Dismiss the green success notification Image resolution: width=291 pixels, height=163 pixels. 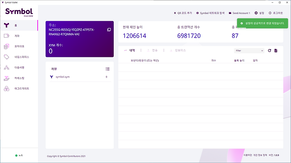(x=262, y=23)
